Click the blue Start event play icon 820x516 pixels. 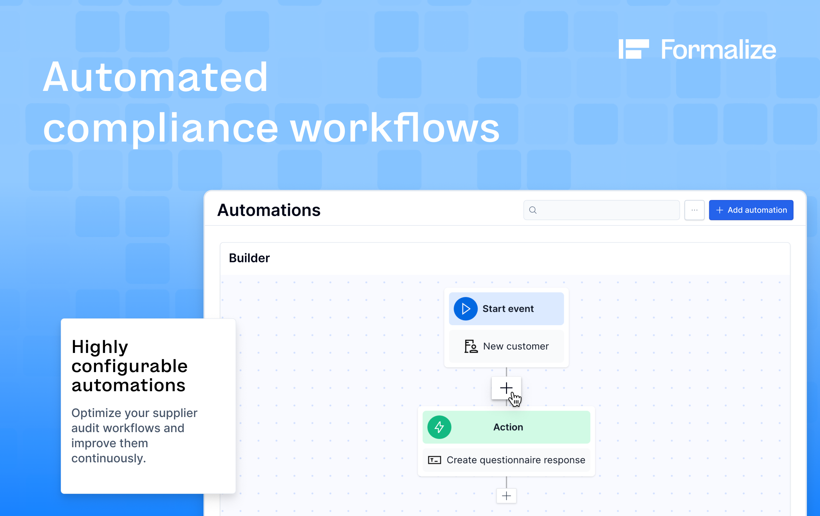click(x=465, y=309)
